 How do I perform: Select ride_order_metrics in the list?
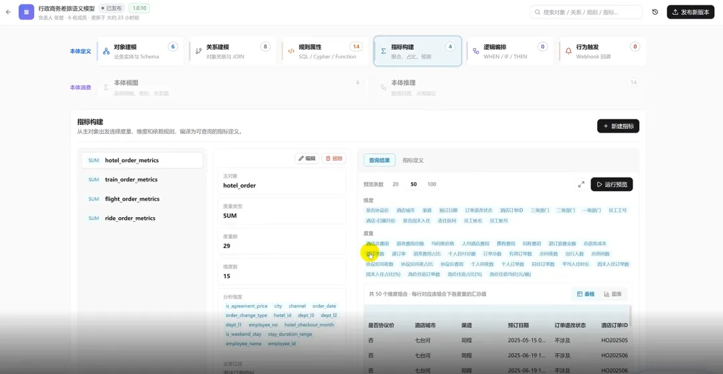142,218
